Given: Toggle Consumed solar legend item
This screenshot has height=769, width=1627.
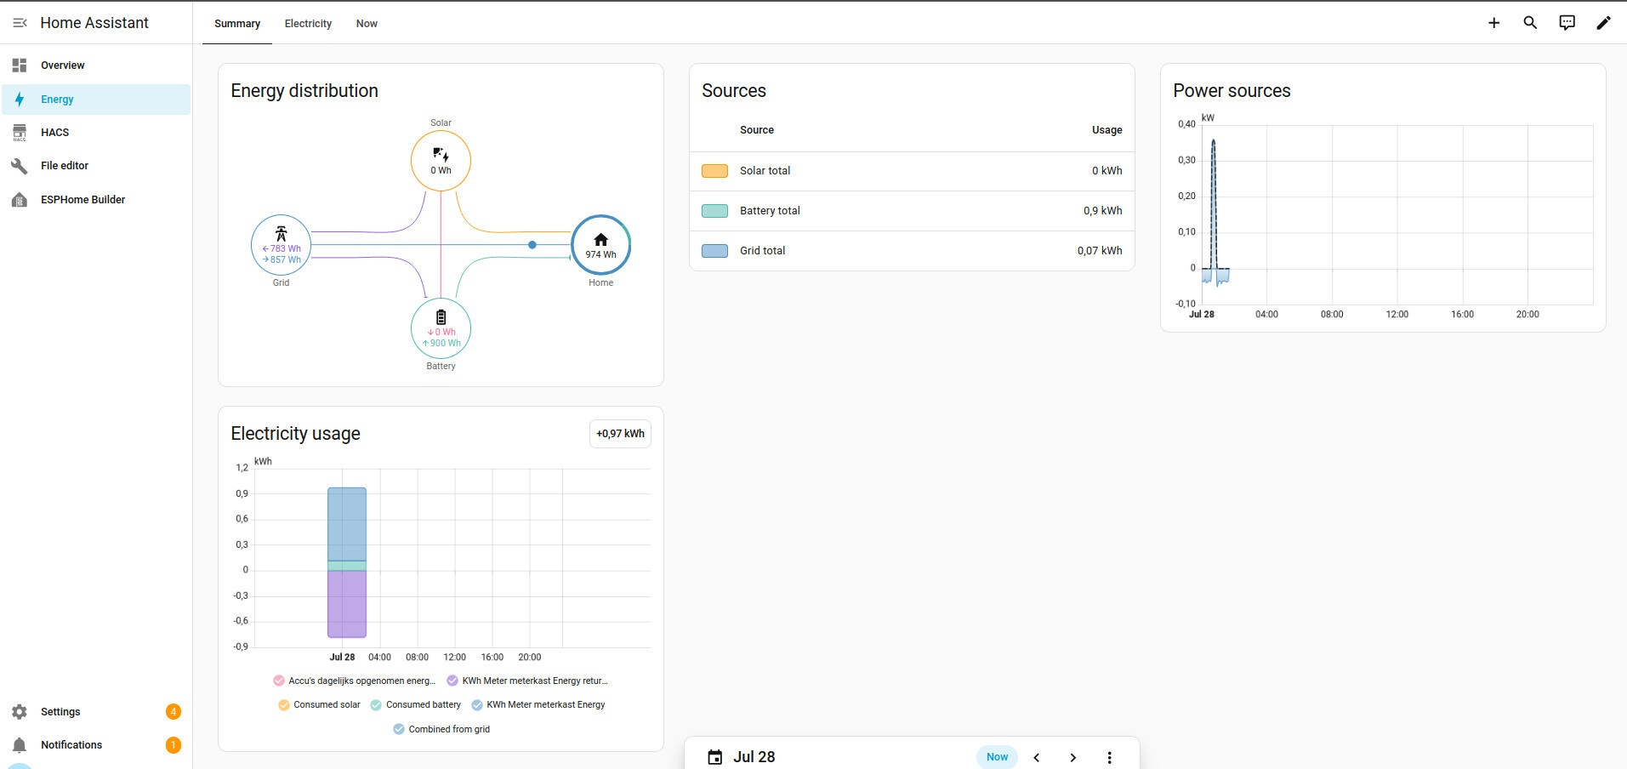Looking at the screenshot, I should [319, 704].
